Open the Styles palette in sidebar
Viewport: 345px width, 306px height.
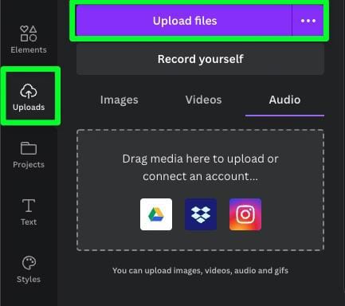coord(29,269)
